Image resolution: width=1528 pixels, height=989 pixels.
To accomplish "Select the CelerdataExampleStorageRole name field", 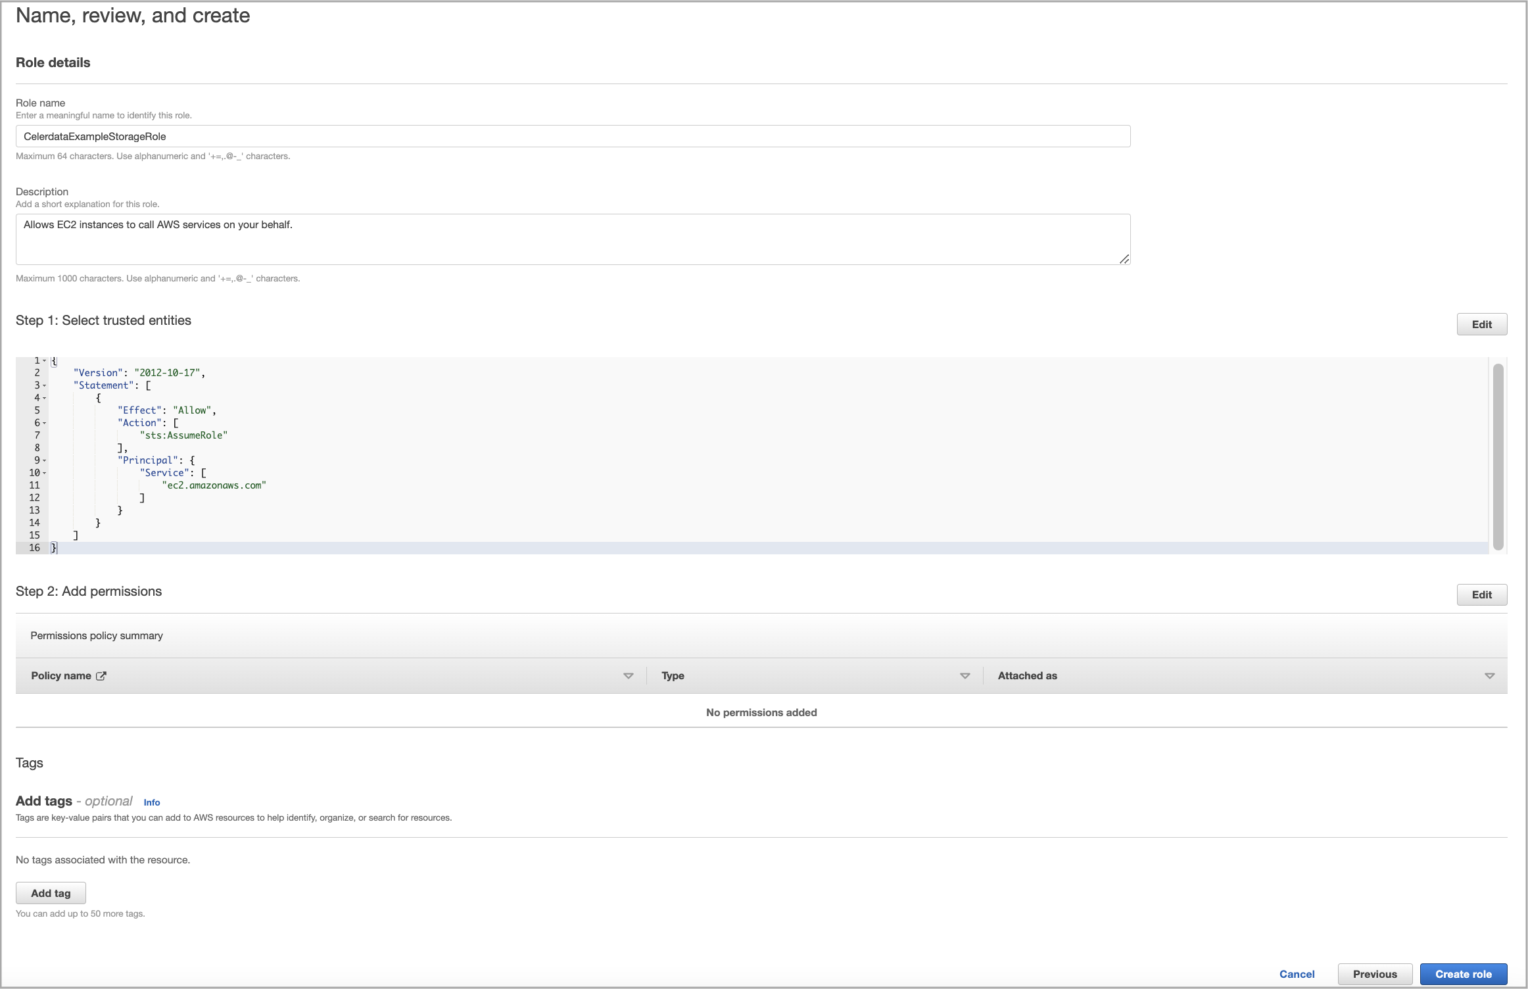I will pyautogui.click(x=573, y=136).
